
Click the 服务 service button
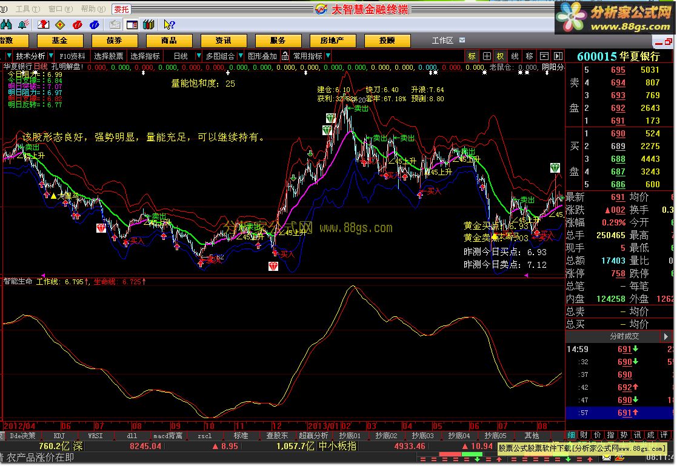click(x=278, y=41)
